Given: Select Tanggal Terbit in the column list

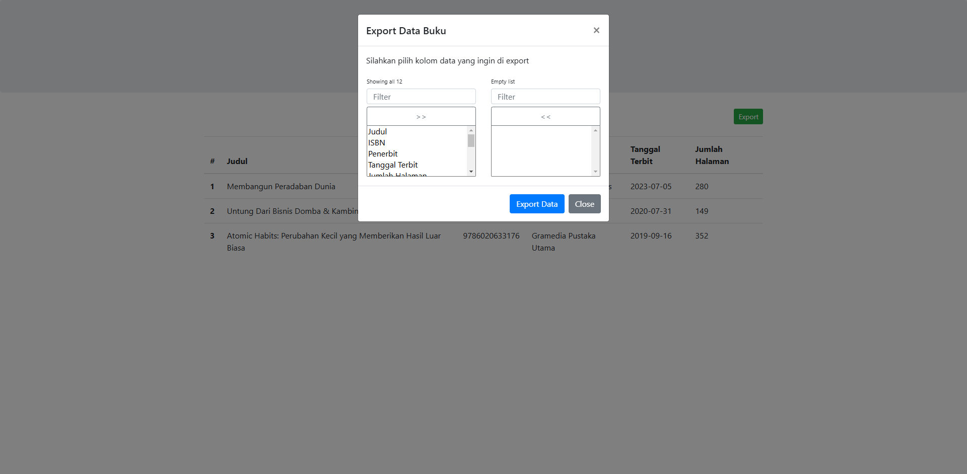Looking at the screenshot, I should (x=393, y=165).
